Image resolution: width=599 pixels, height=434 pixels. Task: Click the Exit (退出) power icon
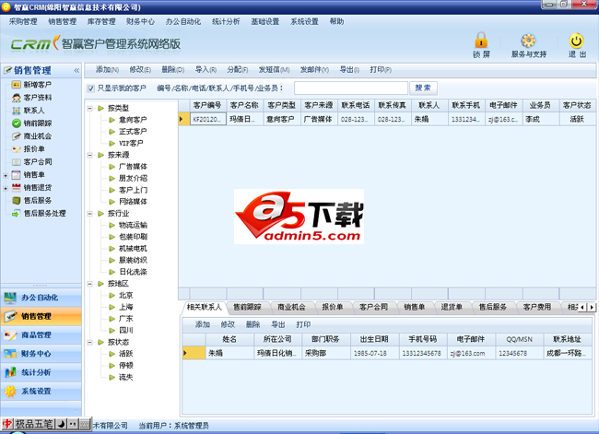[577, 41]
